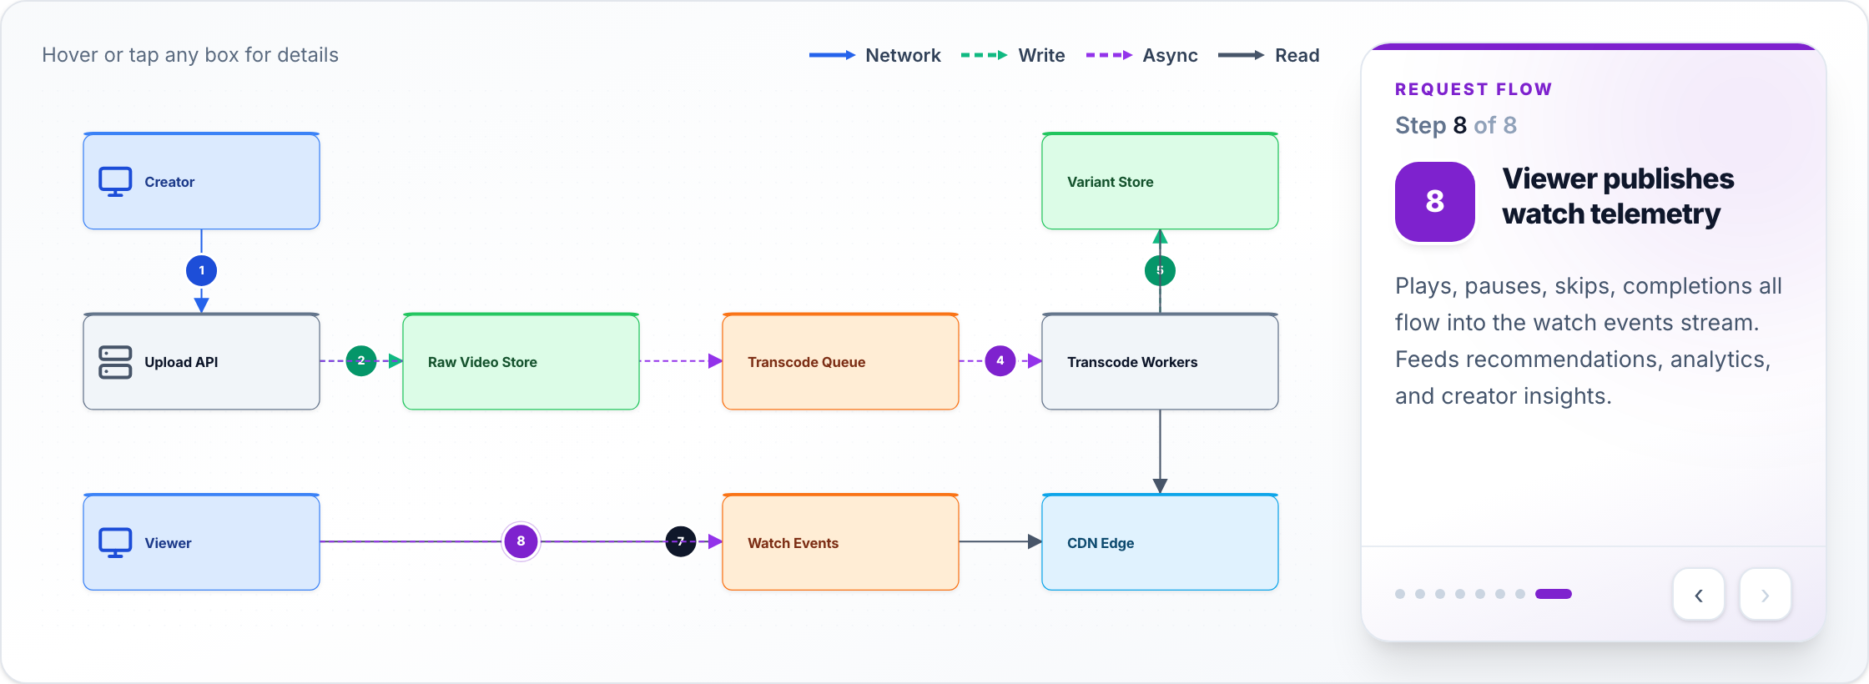Select green step marker 2
The width and height of the screenshot is (1869, 684).
click(361, 360)
